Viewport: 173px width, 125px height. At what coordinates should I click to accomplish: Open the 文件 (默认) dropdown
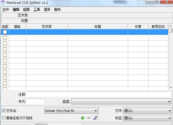click(147, 111)
